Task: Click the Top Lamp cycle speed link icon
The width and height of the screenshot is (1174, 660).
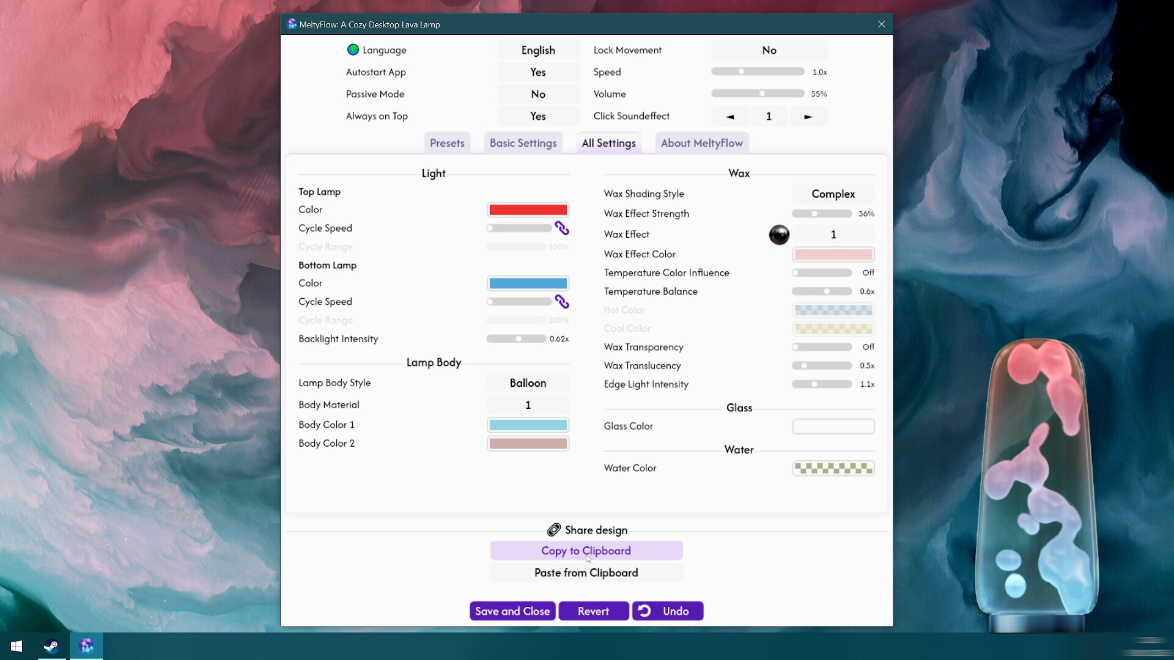Action: click(561, 228)
